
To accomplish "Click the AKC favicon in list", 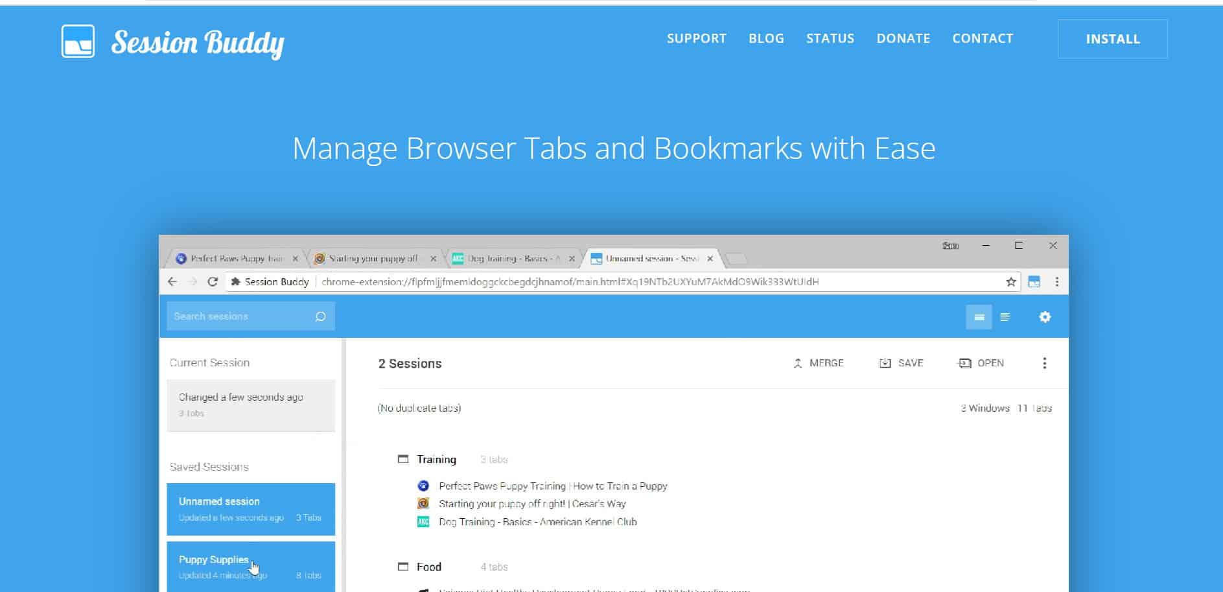I will click(x=423, y=522).
